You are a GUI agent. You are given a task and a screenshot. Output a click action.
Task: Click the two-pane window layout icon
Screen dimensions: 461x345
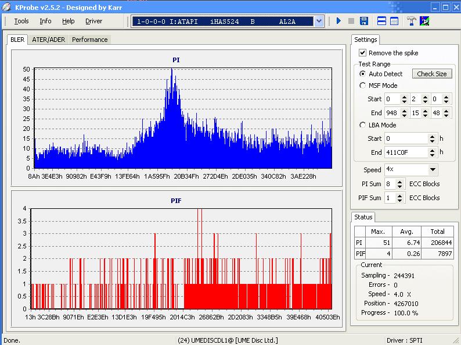(381, 21)
